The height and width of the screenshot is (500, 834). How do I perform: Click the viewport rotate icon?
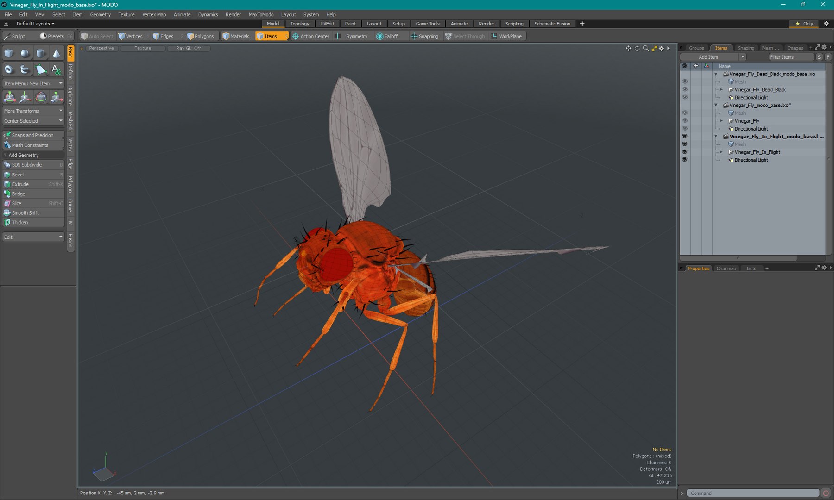pos(637,48)
